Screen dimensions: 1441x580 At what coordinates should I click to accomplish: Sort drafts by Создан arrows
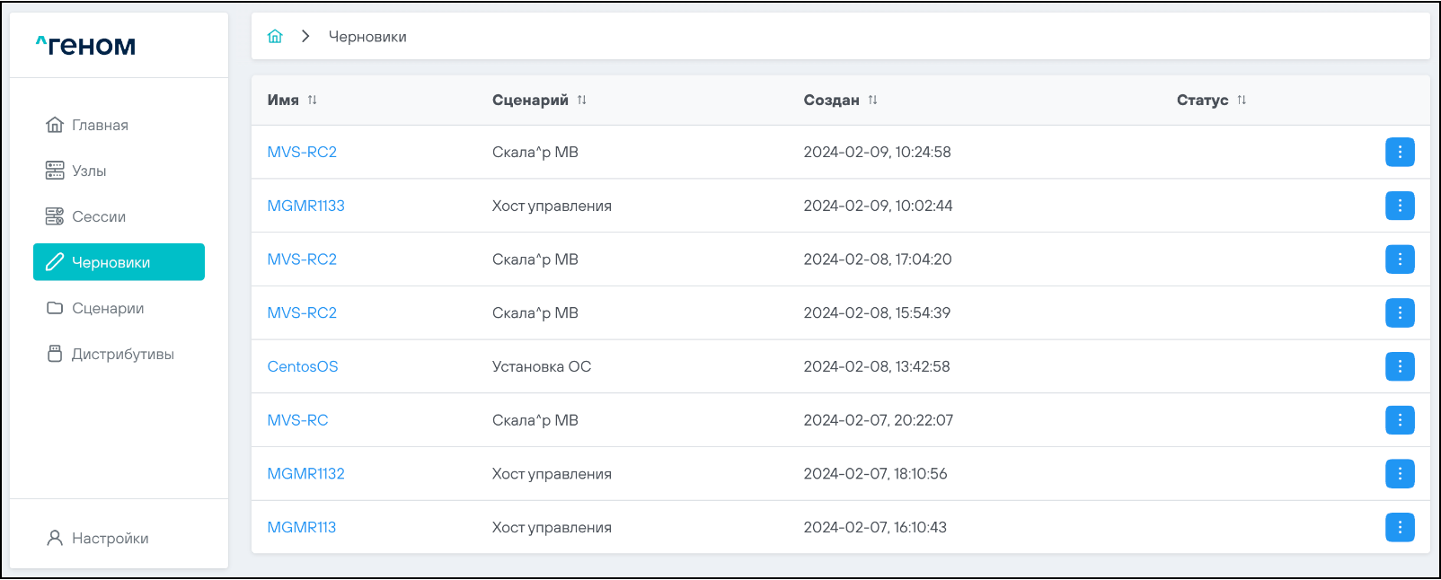[x=872, y=100]
